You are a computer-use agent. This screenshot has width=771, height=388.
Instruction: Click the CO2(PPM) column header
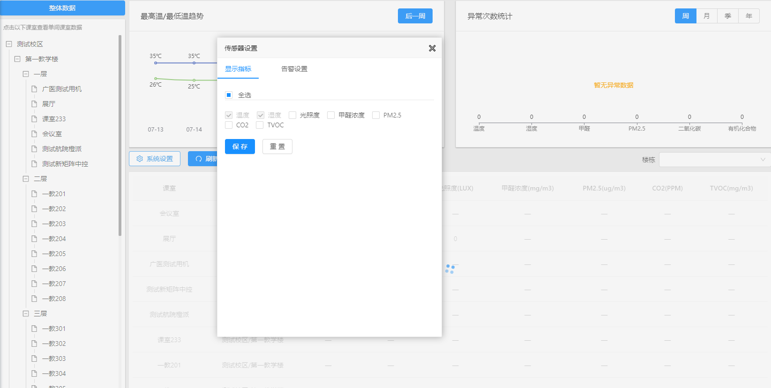[x=667, y=188]
